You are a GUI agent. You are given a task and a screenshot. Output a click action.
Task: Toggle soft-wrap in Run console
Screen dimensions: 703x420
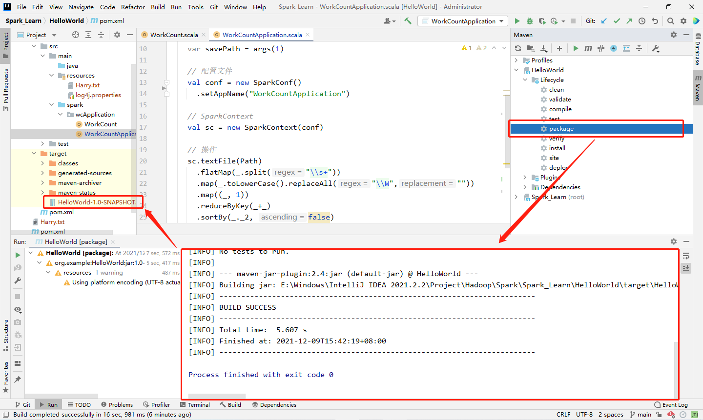[x=686, y=256]
